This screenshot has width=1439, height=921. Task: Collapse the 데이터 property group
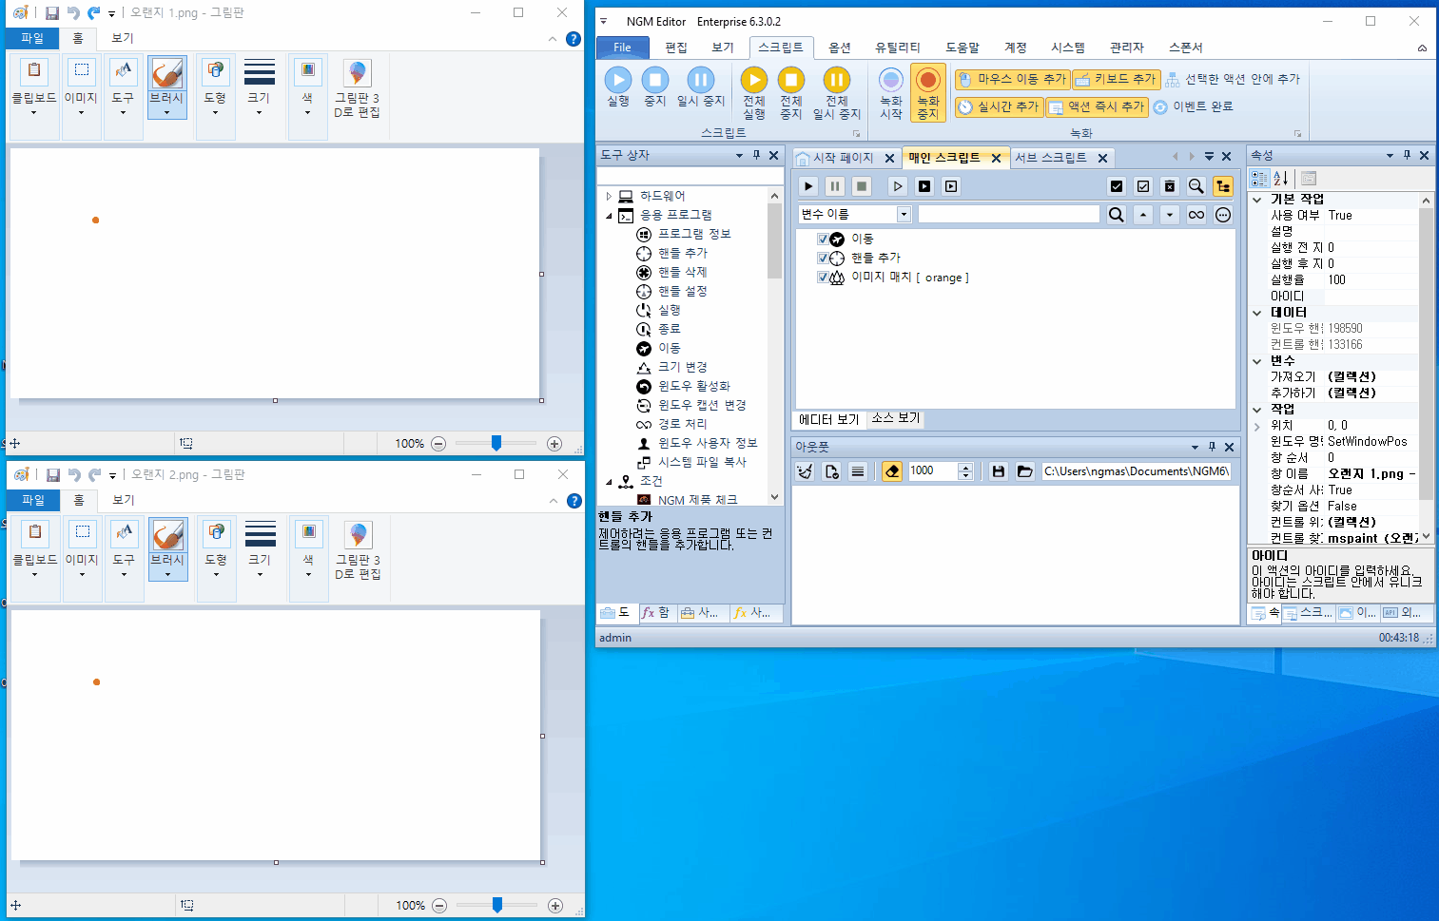tap(1257, 313)
